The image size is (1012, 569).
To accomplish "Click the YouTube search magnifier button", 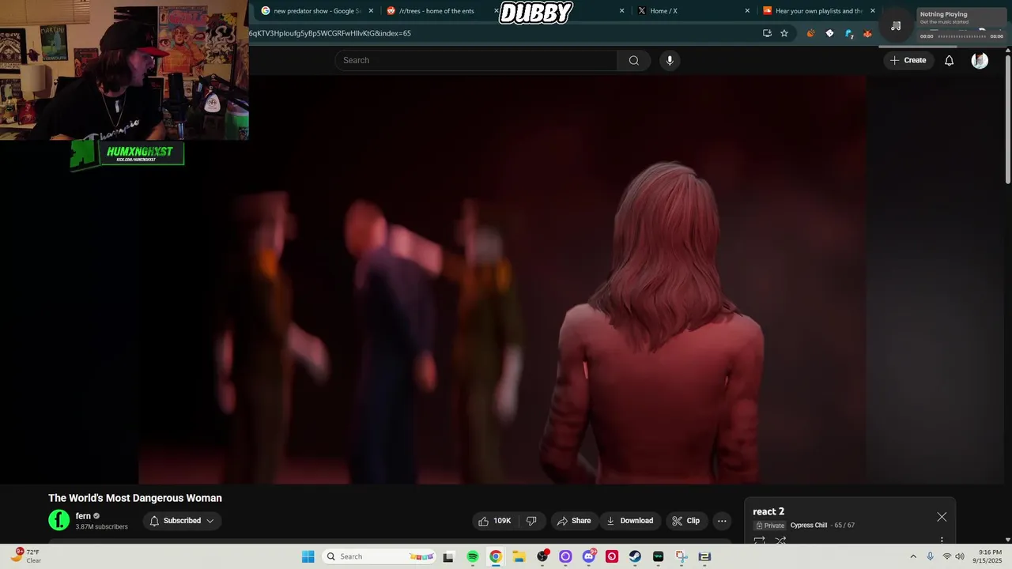I will (x=634, y=60).
